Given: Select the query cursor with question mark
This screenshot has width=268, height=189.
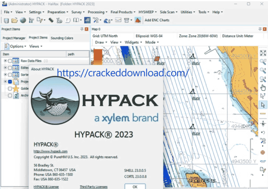Looking at the screenshot, I should pos(263,96).
